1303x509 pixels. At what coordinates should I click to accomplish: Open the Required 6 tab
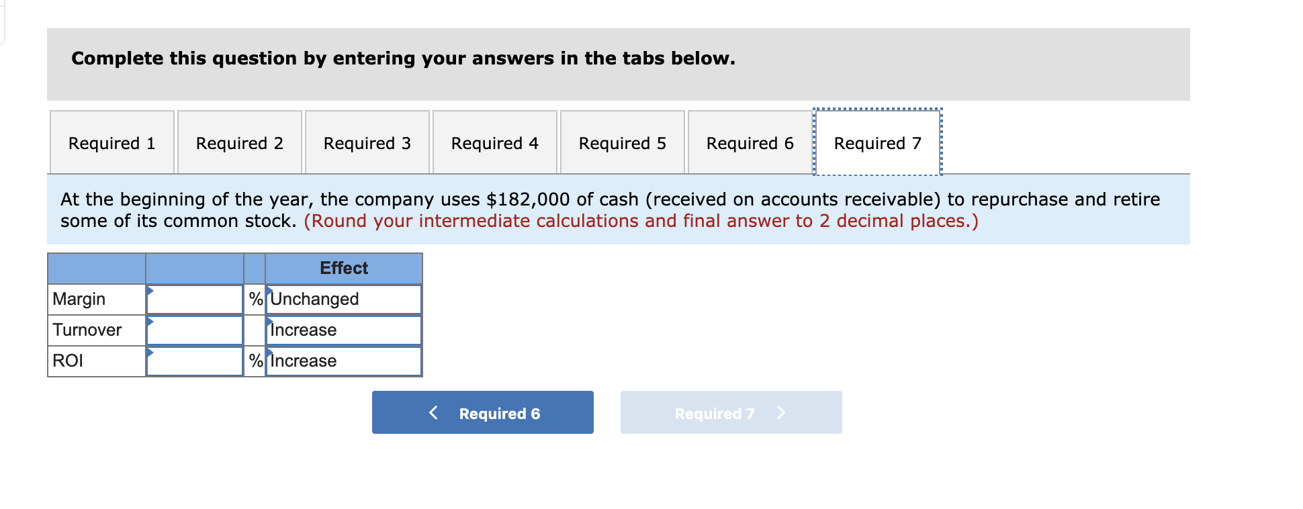(750, 142)
